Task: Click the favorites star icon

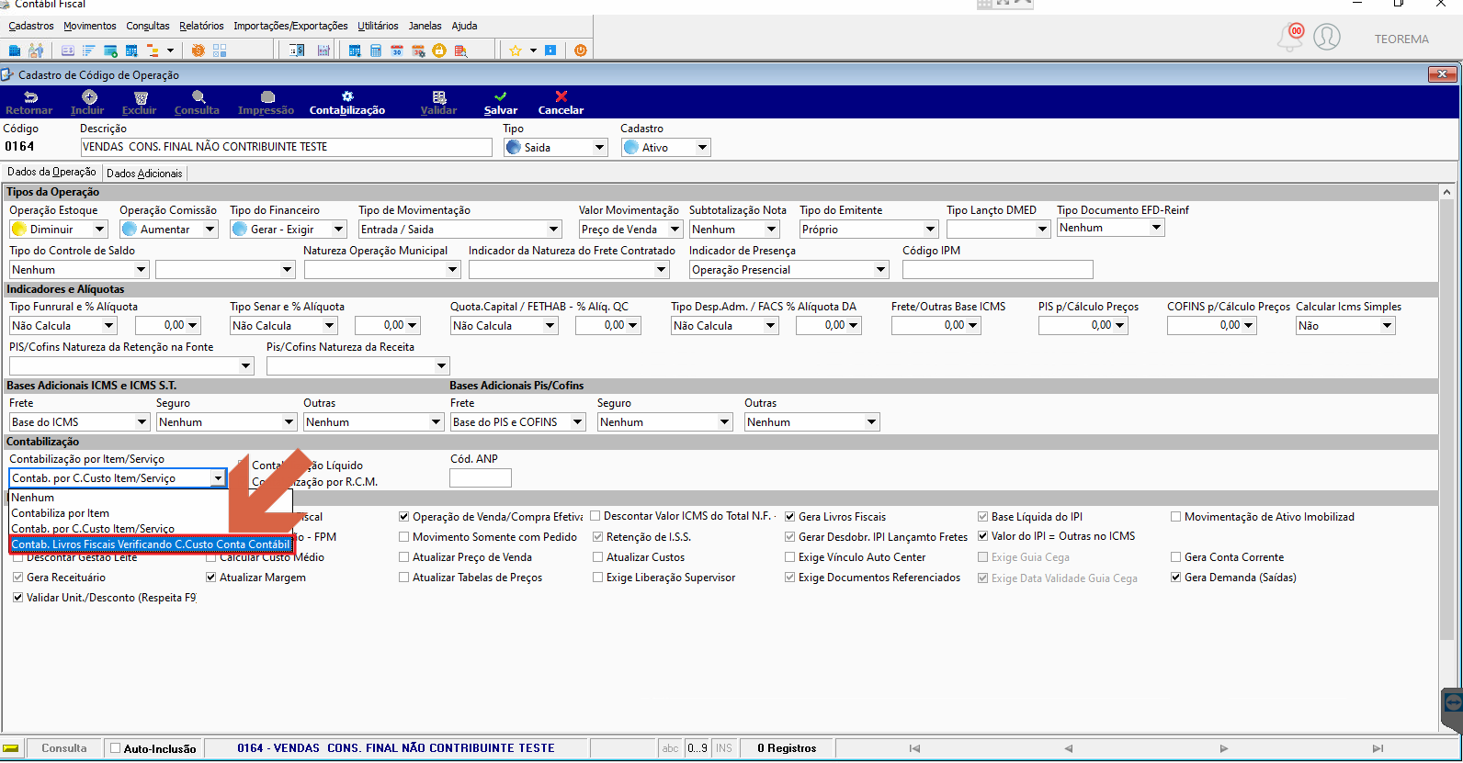Action: click(x=516, y=50)
